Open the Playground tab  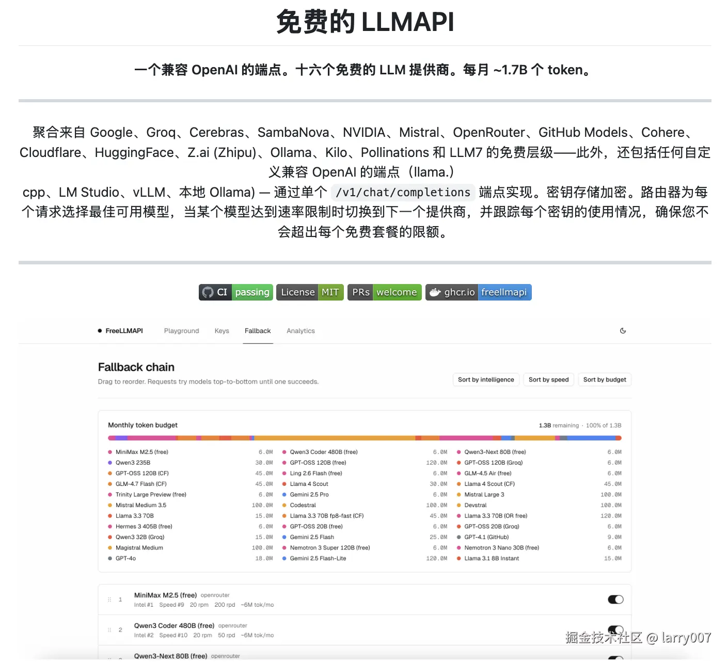point(181,331)
